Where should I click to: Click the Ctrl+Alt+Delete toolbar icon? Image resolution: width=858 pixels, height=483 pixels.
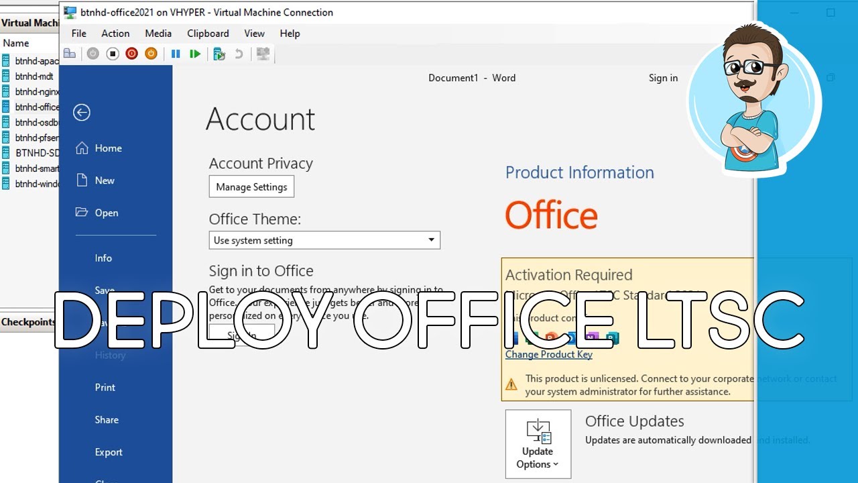[x=70, y=54]
